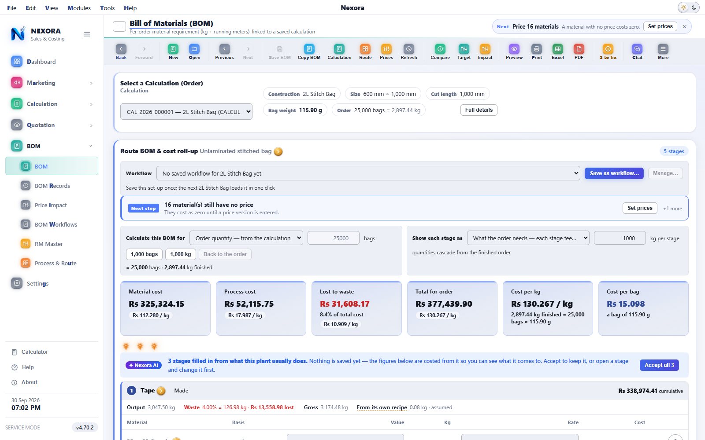Image resolution: width=705 pixels, height=440 pixels.
Task: Open the Tools menu
Action: pyautogui.click(x=107, y=8)
